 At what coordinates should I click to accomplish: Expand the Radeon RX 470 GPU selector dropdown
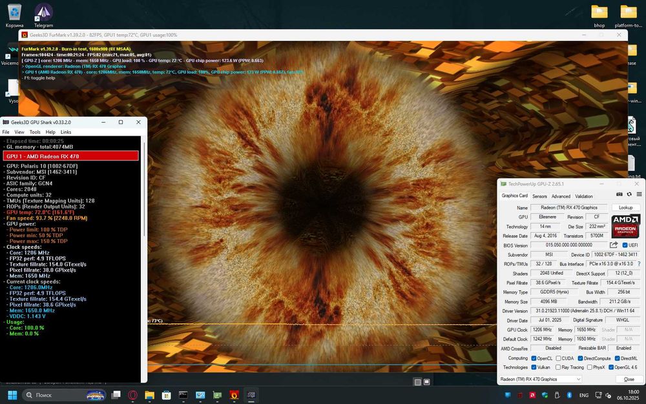pyautogui.click(x=578, y=379)
